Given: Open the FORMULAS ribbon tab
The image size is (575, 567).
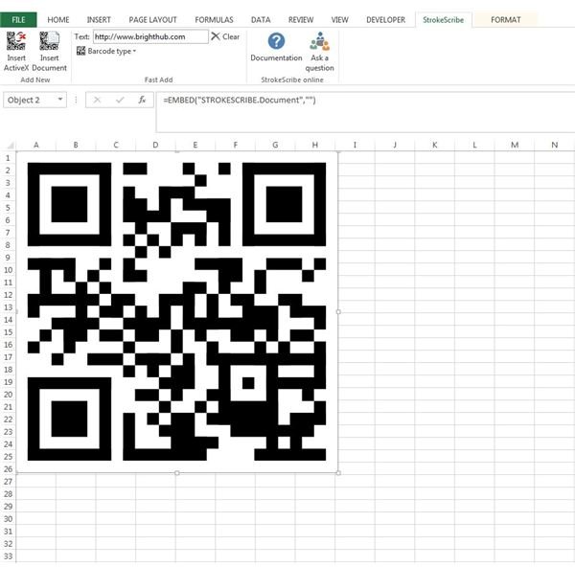Looking at the screenshot, I should coord(214,20).
